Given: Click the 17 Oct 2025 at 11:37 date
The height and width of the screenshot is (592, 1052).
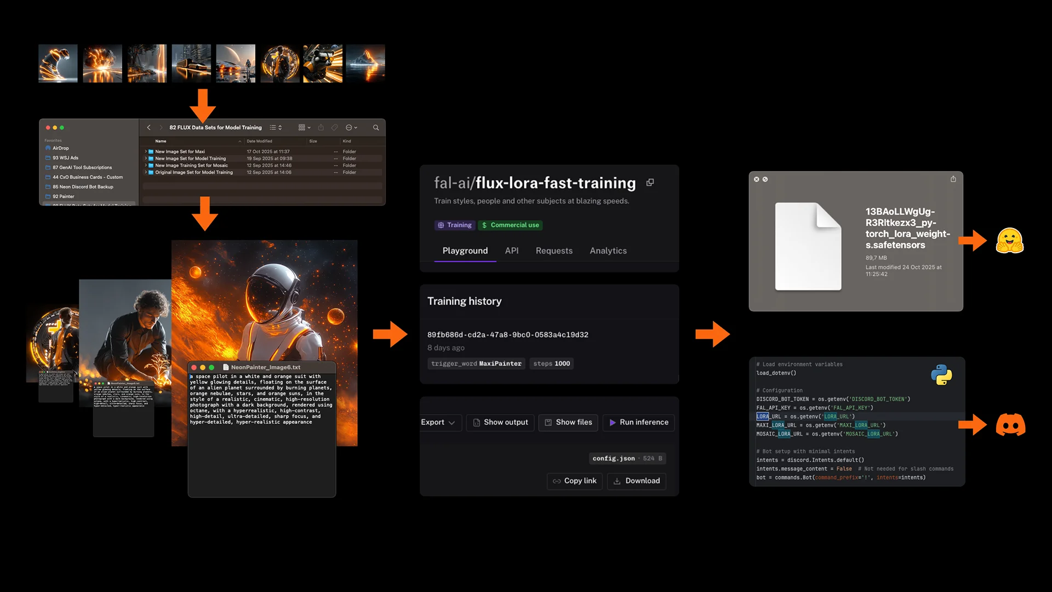Looking at the screenshot, I should click(x=268, y=152).
